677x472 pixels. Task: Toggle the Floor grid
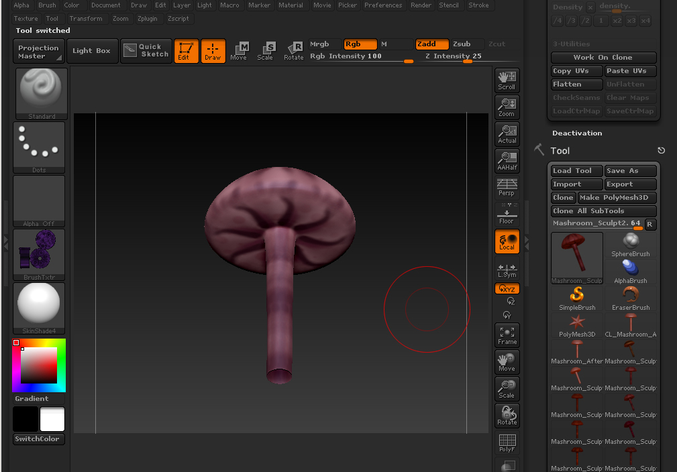(507, 214)
